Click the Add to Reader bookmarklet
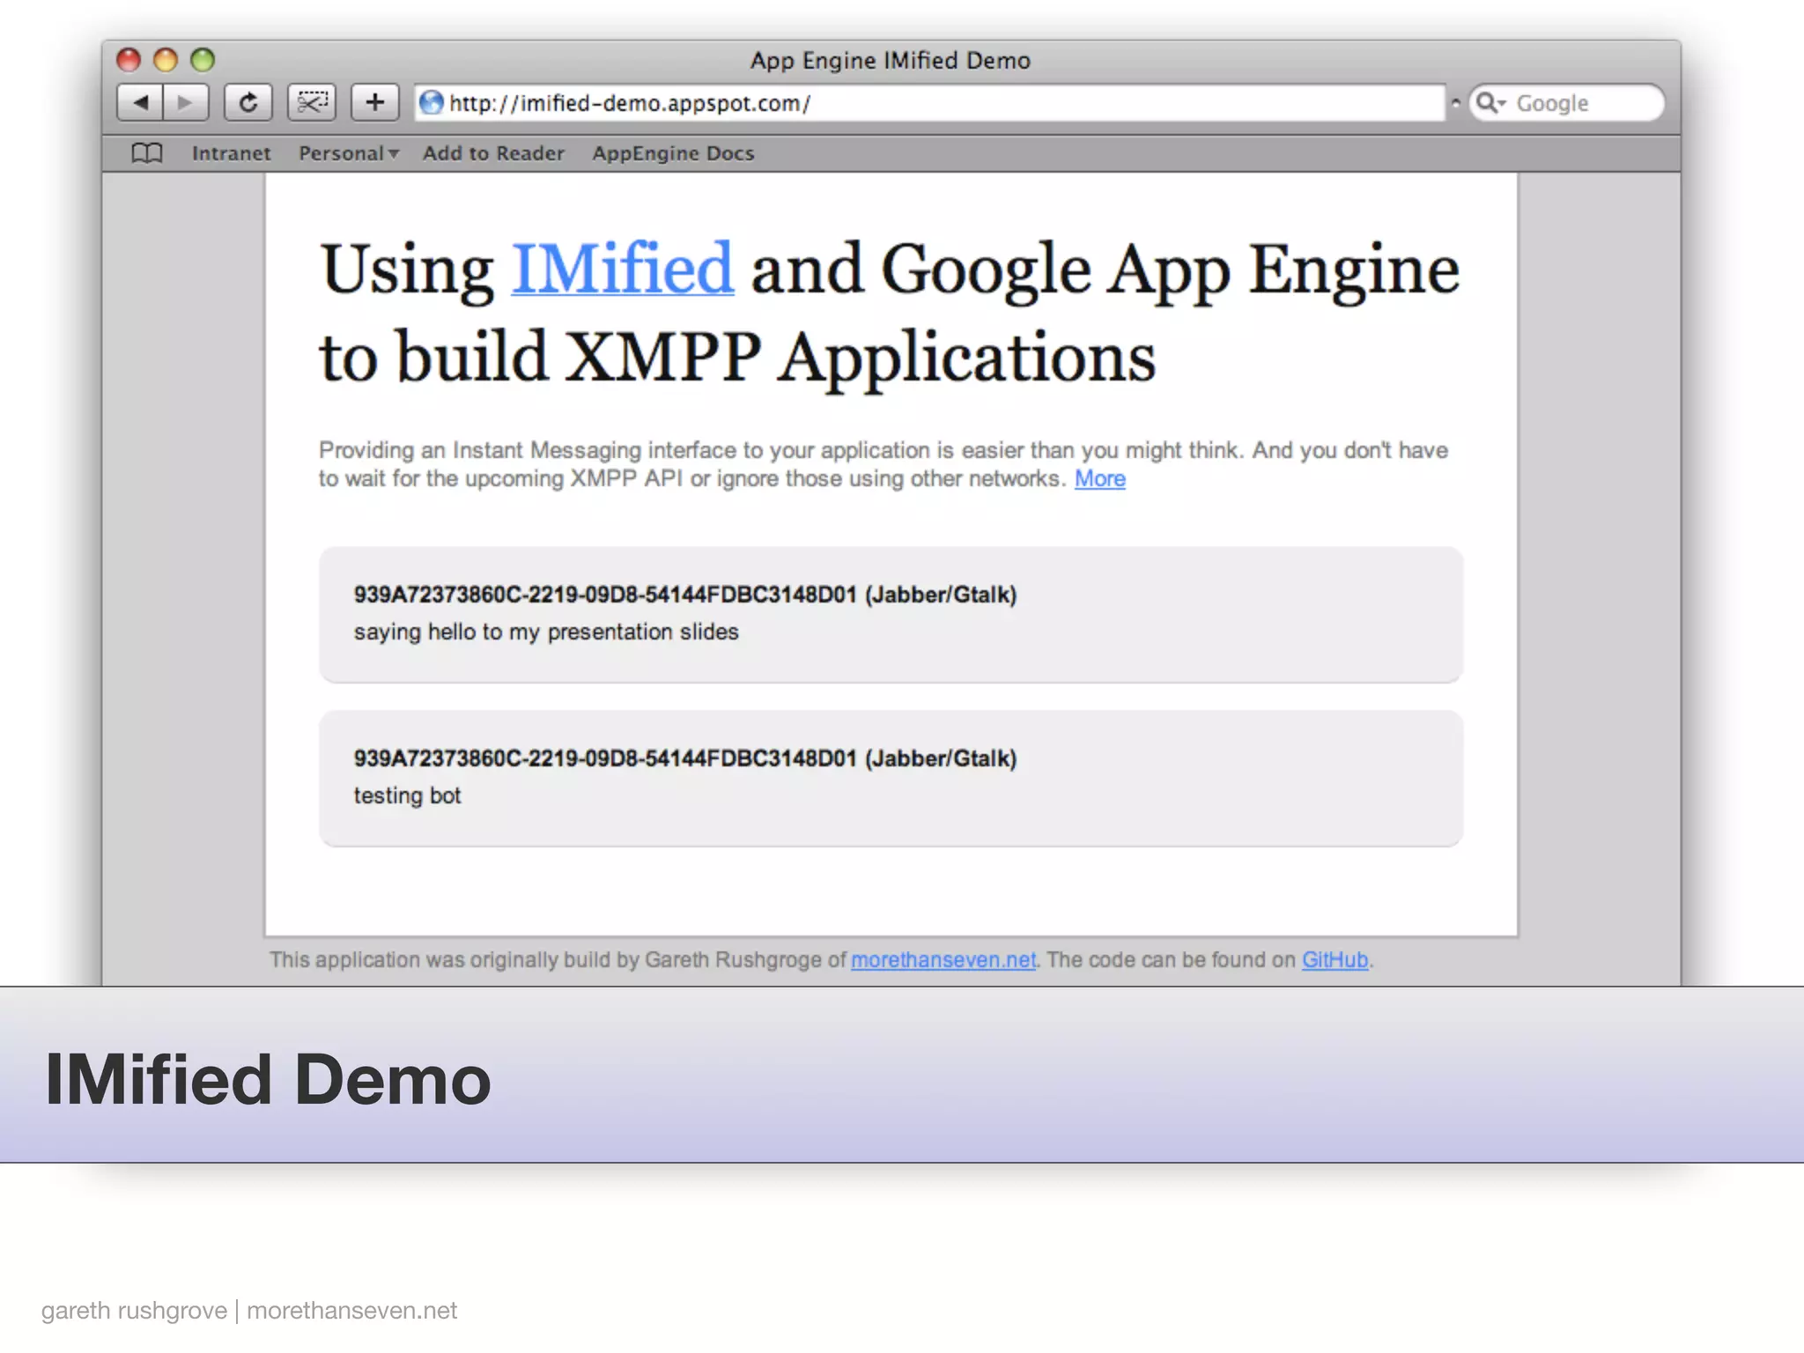 (493, 153)
